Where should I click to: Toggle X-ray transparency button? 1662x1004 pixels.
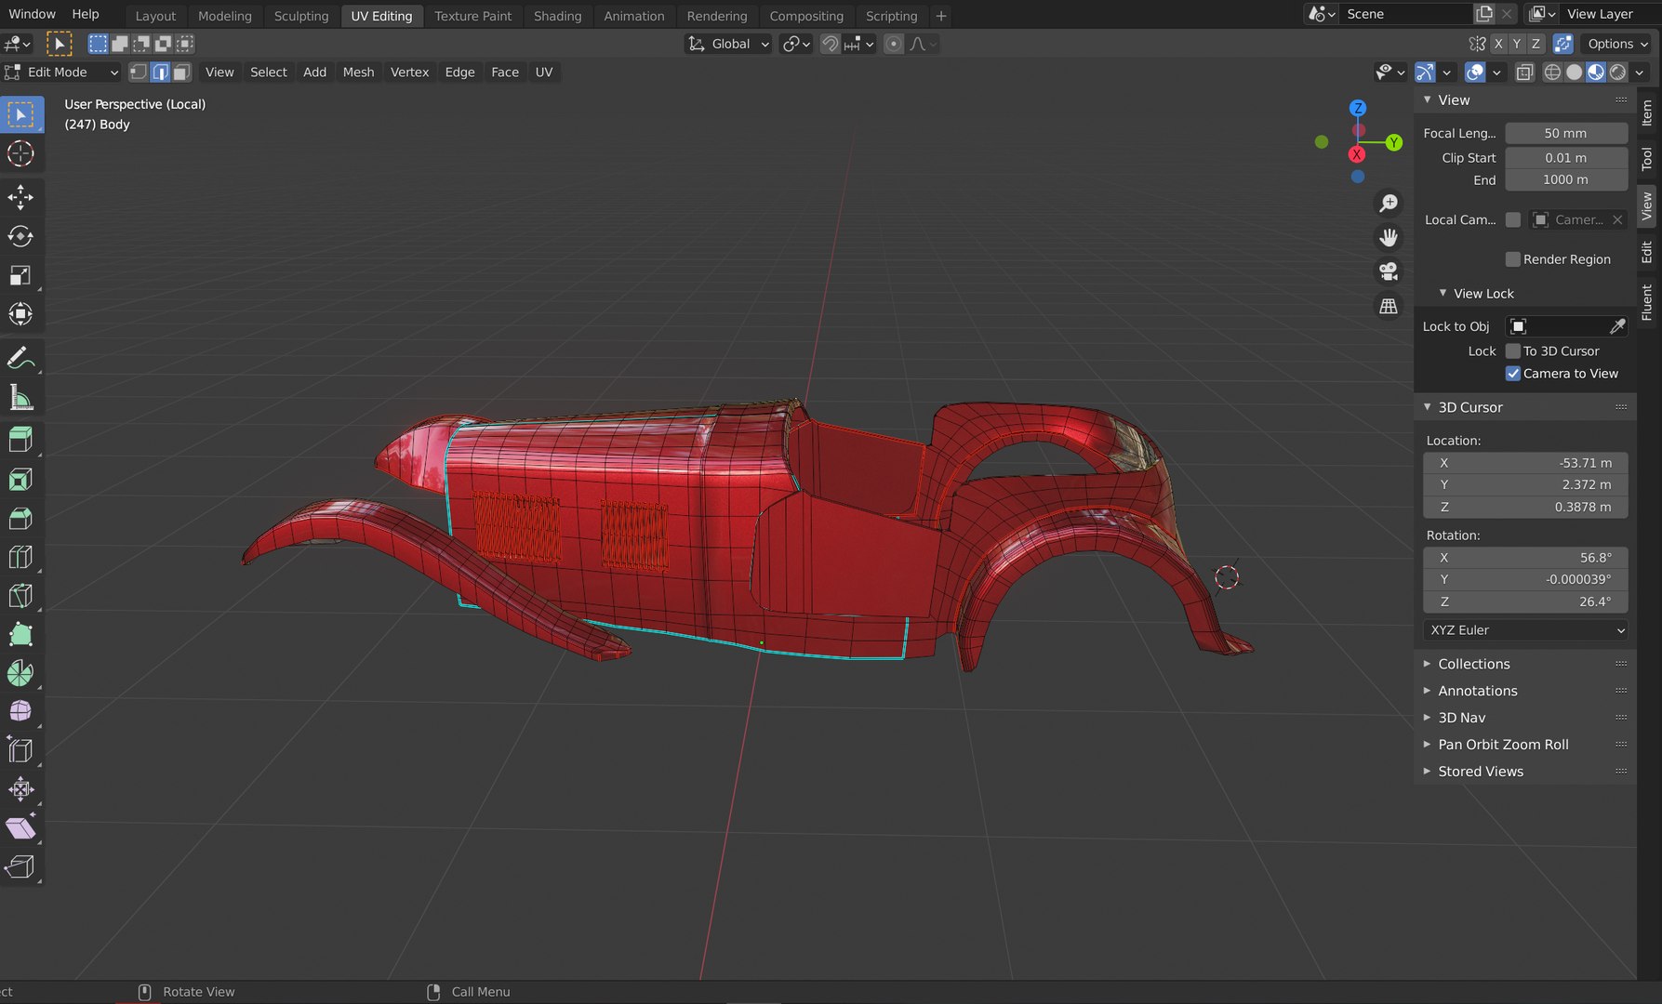coord(1525,72)
